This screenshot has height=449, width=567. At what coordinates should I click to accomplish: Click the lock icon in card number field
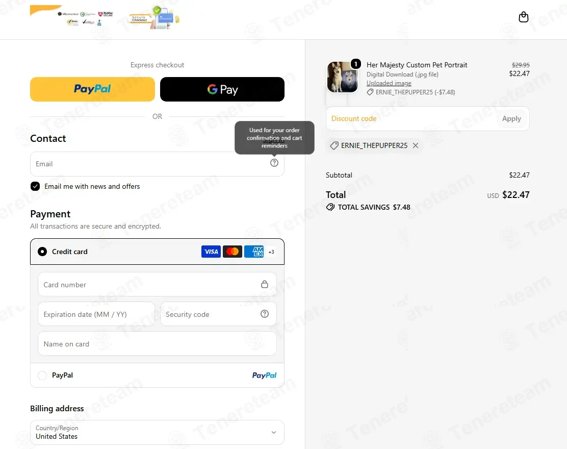tap(265, 284)
